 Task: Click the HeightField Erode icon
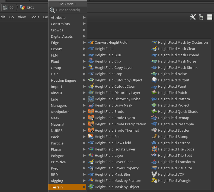click(x=91, y=111)
